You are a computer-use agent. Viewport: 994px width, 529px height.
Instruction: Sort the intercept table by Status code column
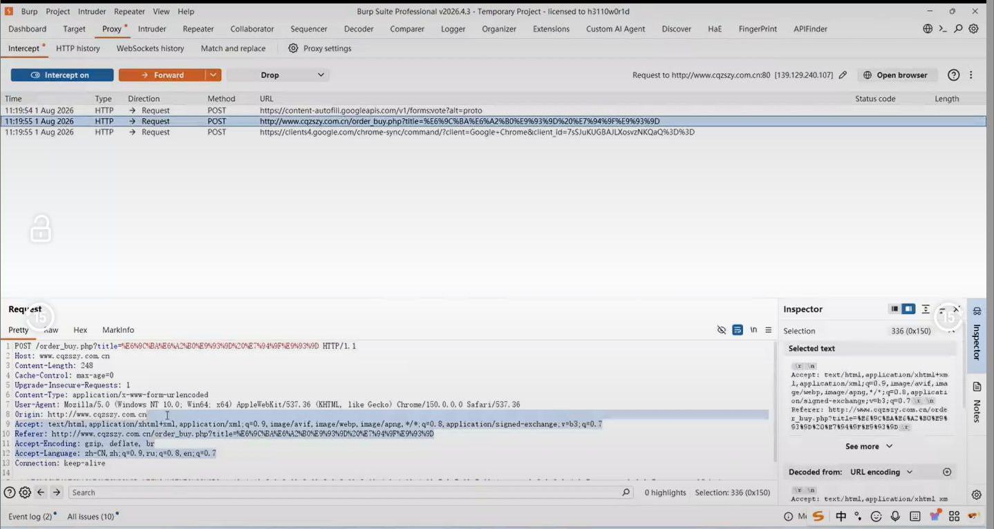tap(875, 99)
